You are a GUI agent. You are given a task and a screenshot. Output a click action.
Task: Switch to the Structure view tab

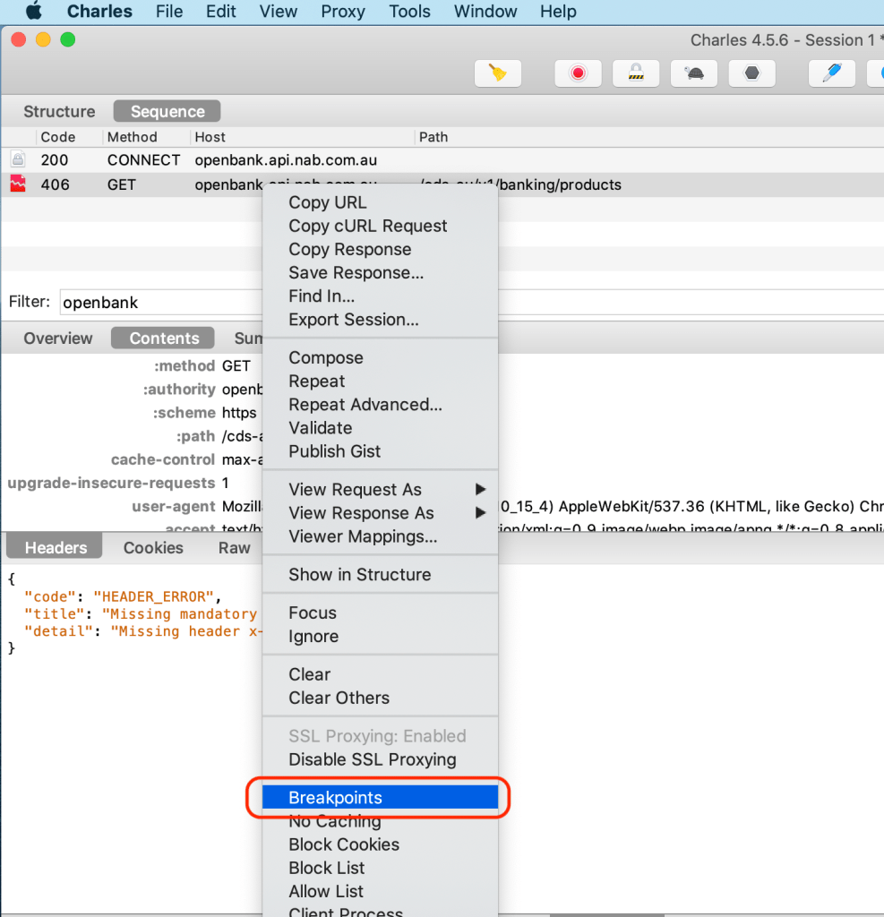point(59,112)
